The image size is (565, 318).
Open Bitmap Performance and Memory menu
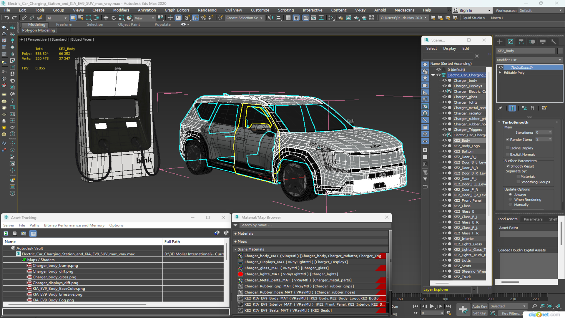tap(74, 225)
